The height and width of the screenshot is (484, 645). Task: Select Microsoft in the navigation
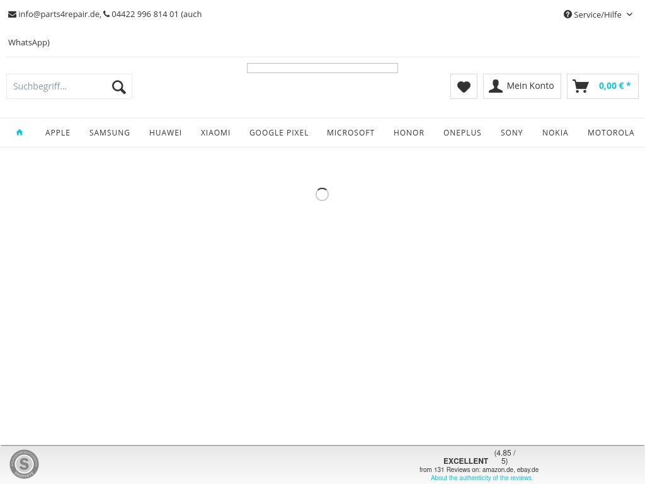[351, 133]
